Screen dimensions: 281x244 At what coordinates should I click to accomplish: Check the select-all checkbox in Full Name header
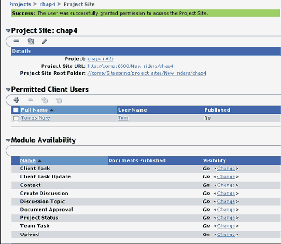16,110
